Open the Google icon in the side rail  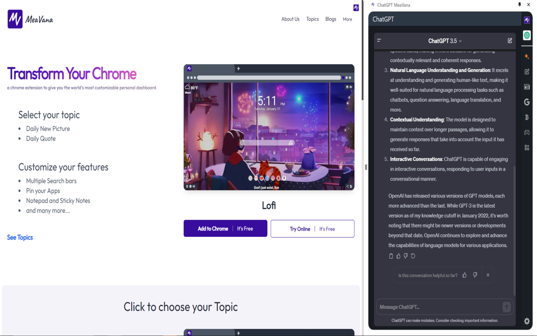point(527,102)
